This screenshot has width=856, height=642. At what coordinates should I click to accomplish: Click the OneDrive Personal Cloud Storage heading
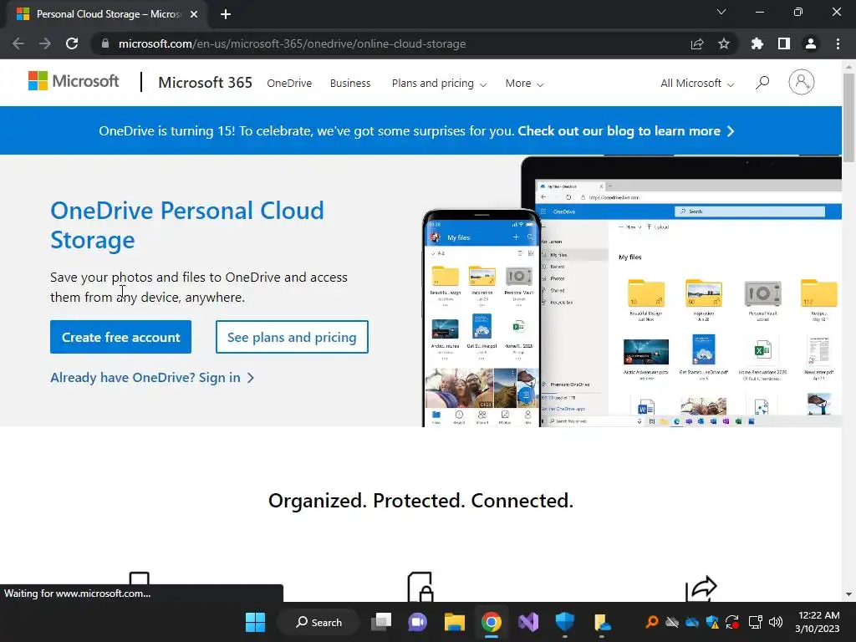coord(187,226)
